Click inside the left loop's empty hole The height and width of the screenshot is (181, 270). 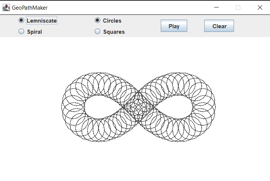(x=100, y=107)
